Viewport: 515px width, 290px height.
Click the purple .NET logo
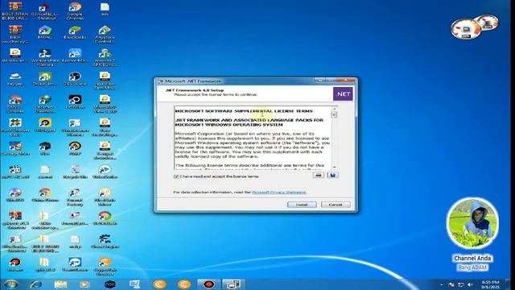tap(343, 94)
